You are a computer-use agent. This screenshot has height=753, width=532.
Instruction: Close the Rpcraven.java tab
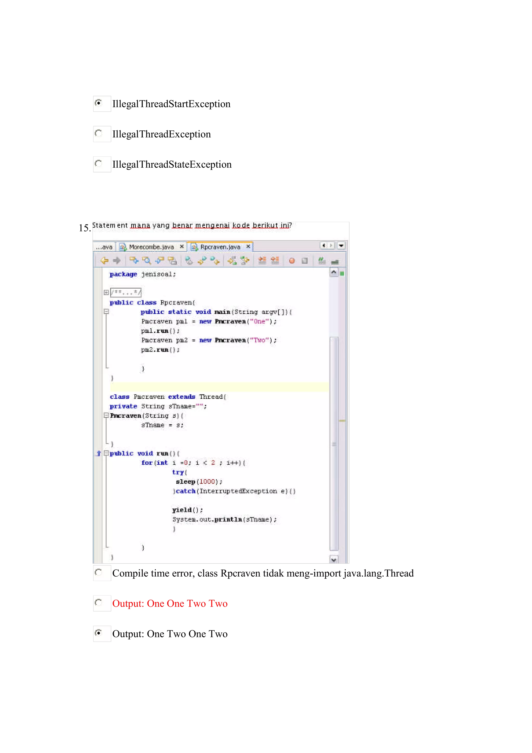point(248,246)
